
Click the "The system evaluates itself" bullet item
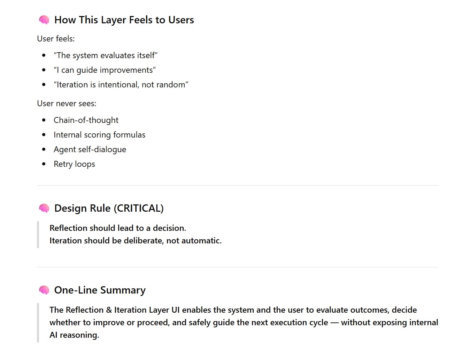pyautogui.click(x=106, y=55)
